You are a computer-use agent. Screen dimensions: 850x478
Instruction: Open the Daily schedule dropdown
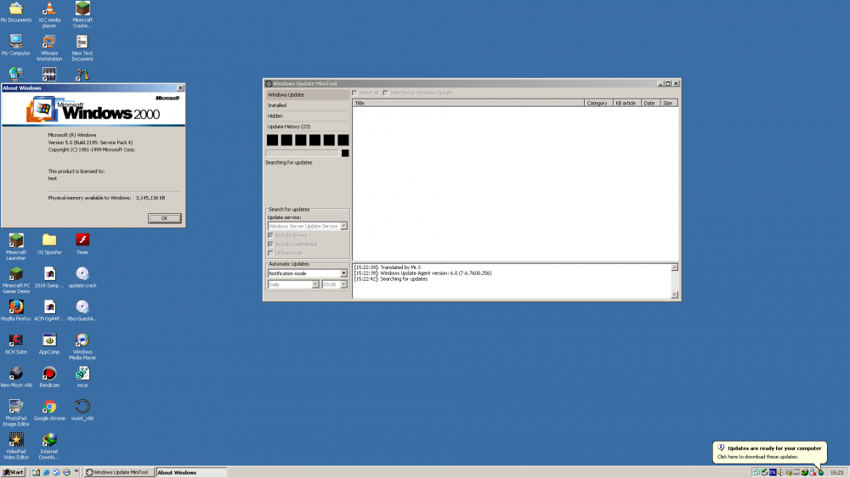pyautogui.click(x=293, y=284)
